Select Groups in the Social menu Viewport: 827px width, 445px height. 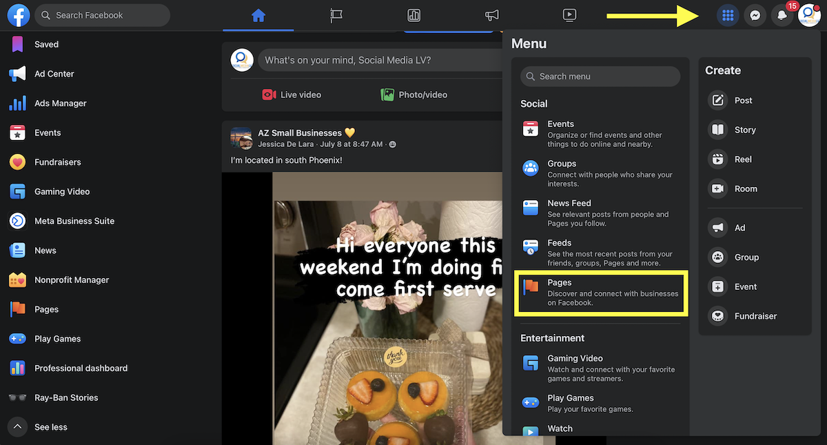click(x=562, y=164)
